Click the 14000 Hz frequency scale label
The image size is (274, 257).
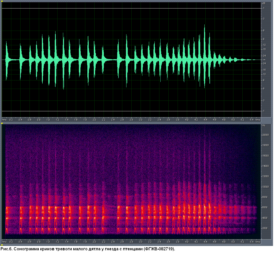[x=266, y=166]
